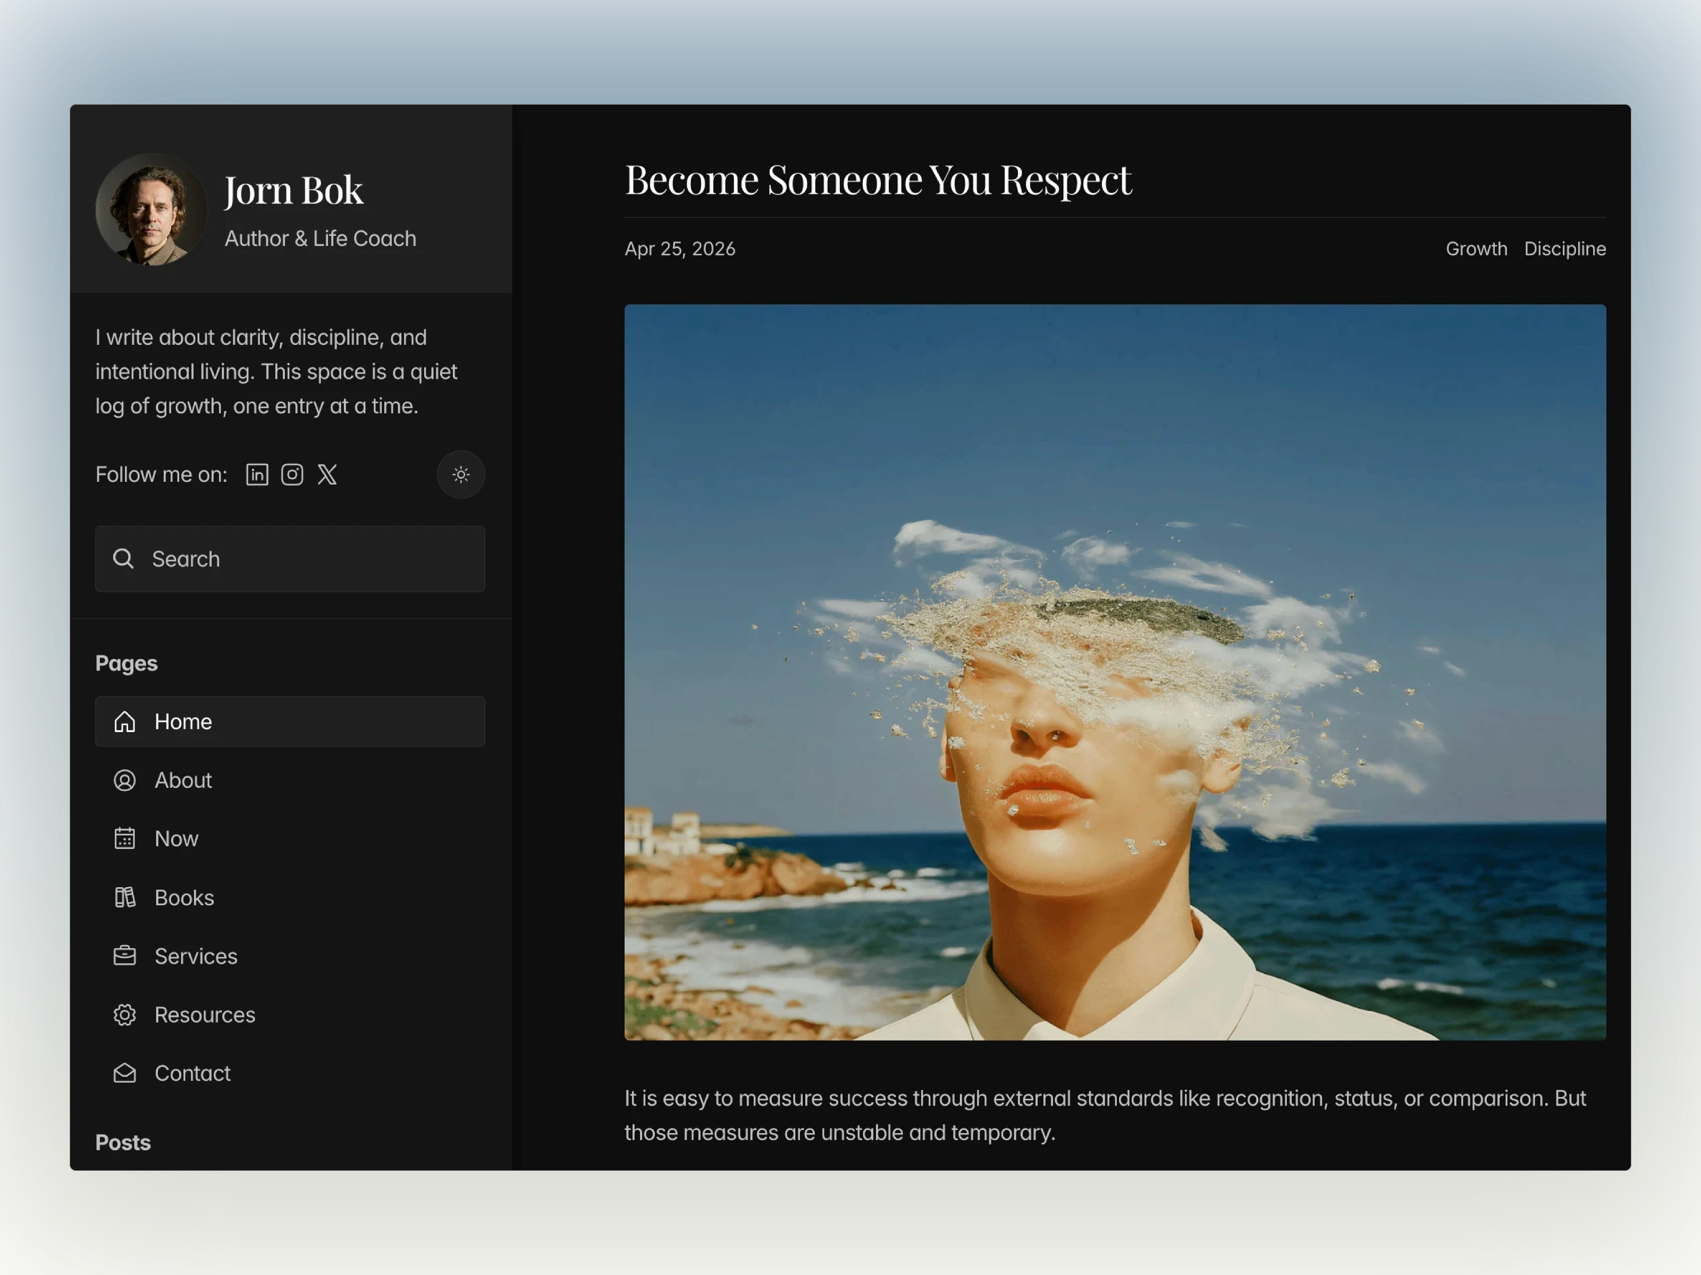The height and width of the screenshot is (1275, 1701).
Task: Go to the Home page
Action: tap(290, 721)
